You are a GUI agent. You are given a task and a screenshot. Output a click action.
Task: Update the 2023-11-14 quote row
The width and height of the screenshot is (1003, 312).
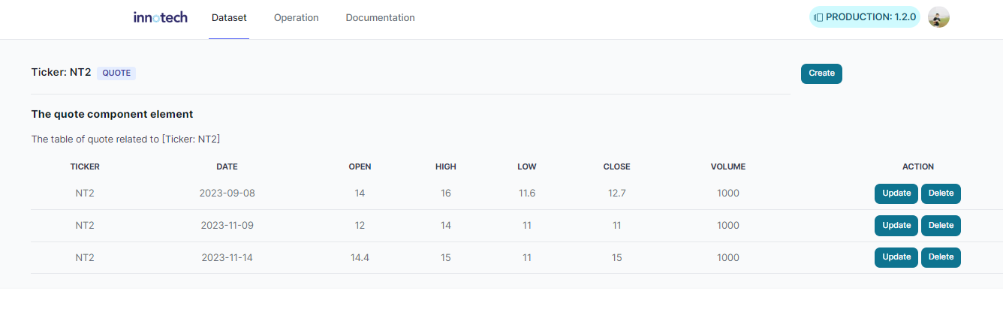[x=896, y=257]
